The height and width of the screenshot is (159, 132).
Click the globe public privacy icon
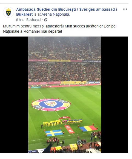[x=46, y=20]
